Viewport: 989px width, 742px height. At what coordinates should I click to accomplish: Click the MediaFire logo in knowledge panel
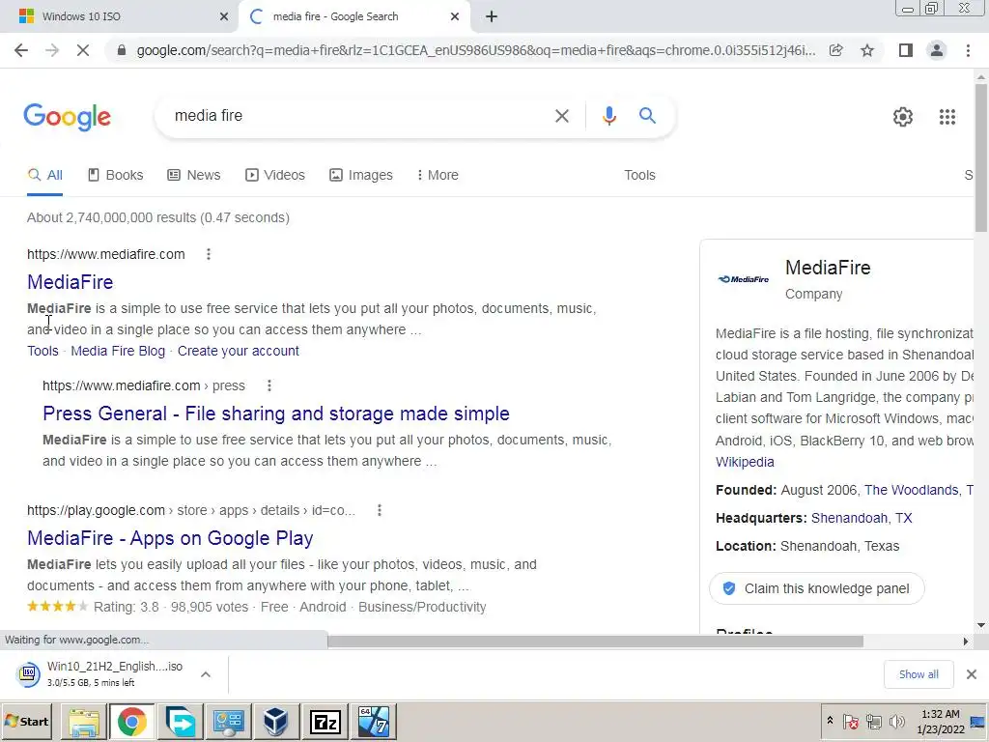click(x=744, y=279)
